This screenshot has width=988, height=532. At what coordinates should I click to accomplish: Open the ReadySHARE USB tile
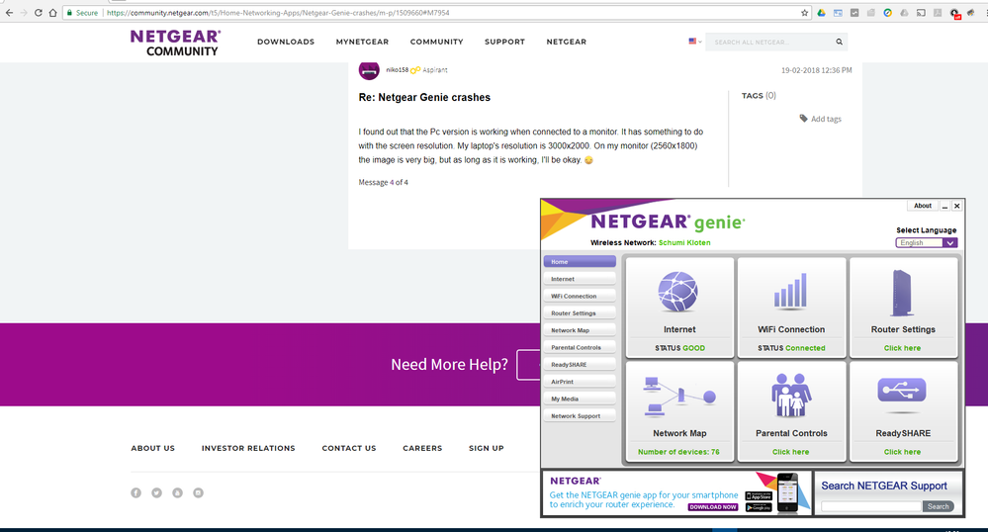(903, 411)
